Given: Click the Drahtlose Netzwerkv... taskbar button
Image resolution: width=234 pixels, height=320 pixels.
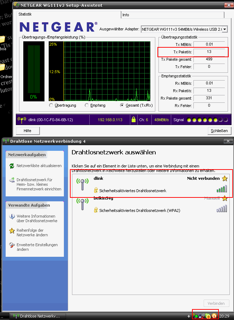Looking at the screenshot, I should coord(38,316).
